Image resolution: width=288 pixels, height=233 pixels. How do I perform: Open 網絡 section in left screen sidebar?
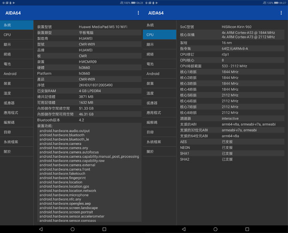(17, 54)
